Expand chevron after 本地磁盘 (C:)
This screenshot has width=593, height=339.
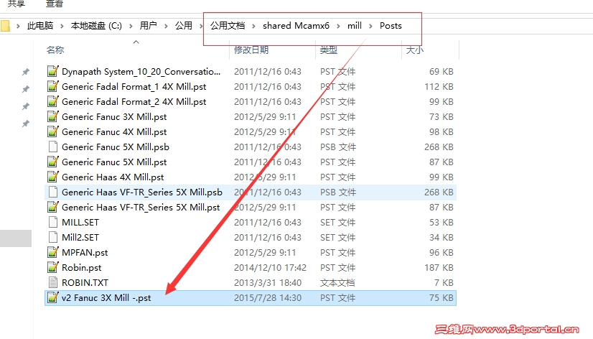[x=131, y=26]
